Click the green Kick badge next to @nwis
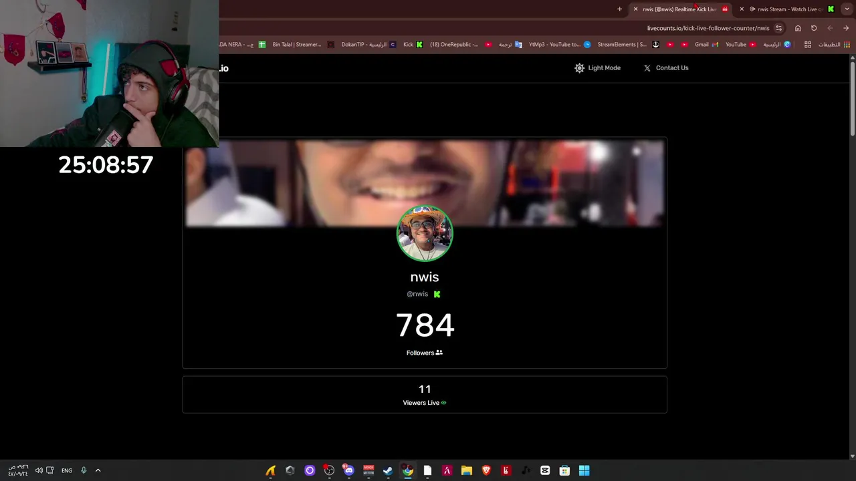This screenshot has width=856, height=481. pyautogui.click(x=437, y=294)
